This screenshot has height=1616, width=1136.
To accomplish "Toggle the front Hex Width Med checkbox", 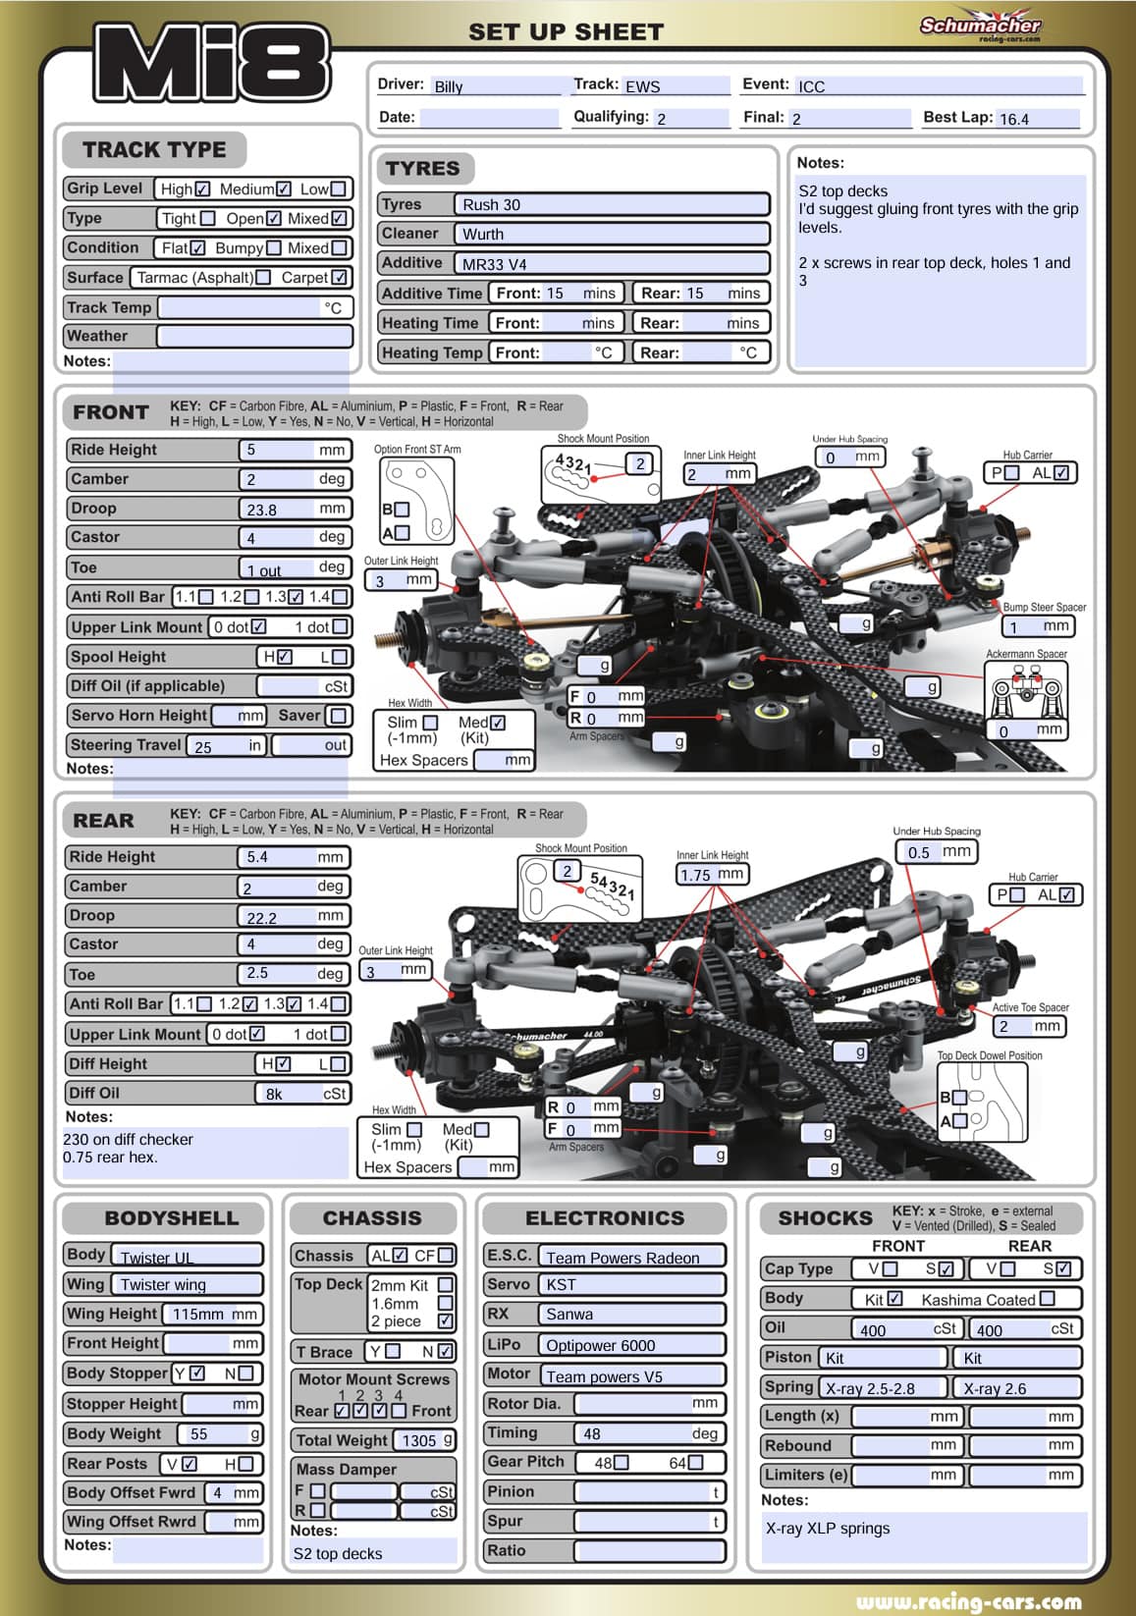I will click(x=498, y=723).
